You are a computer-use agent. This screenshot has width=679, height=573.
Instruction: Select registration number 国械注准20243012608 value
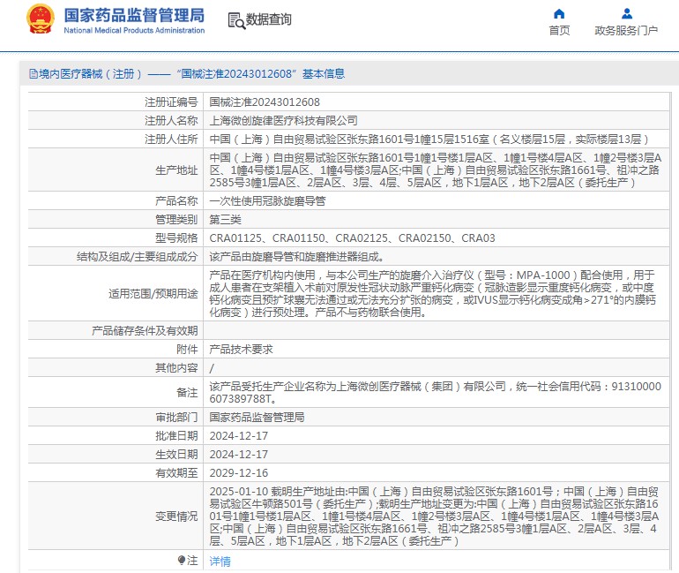(x=265, y=102)
